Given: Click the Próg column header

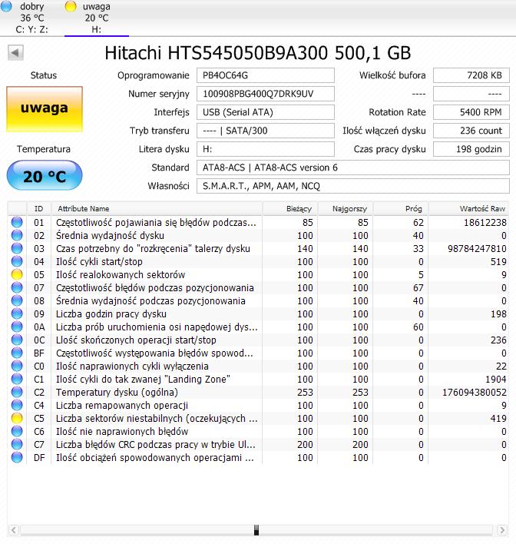Looking at the screenshot, I should point(401,208).
